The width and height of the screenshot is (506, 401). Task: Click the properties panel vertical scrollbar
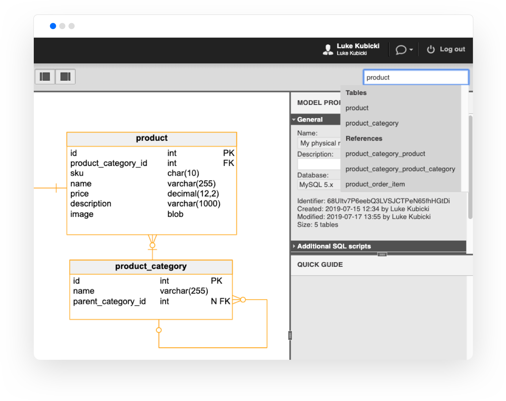pyautogui.click(x=470, y=167)
